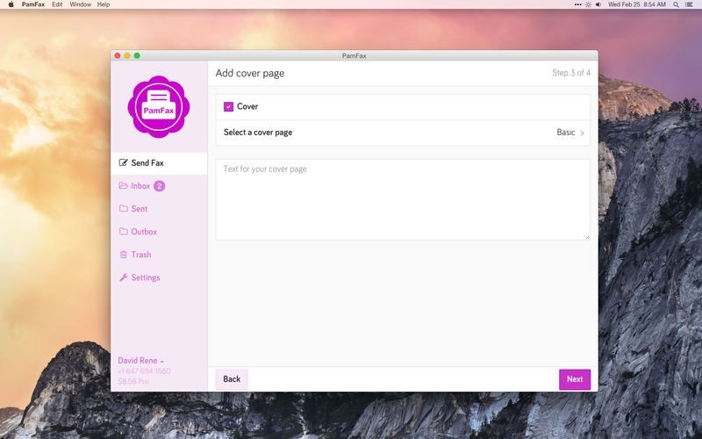Viewport: 702px width, 439px height.
Task: Open the Inbox folder icon
Action: pyautogui.click(x=123, y=186)
